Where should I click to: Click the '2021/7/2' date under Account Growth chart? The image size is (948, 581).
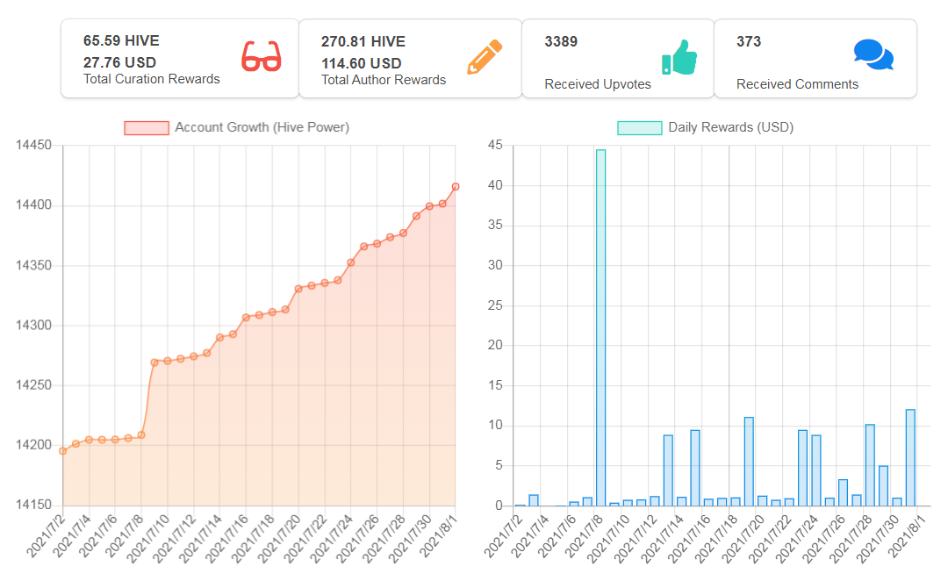click(x=44, y=535)
